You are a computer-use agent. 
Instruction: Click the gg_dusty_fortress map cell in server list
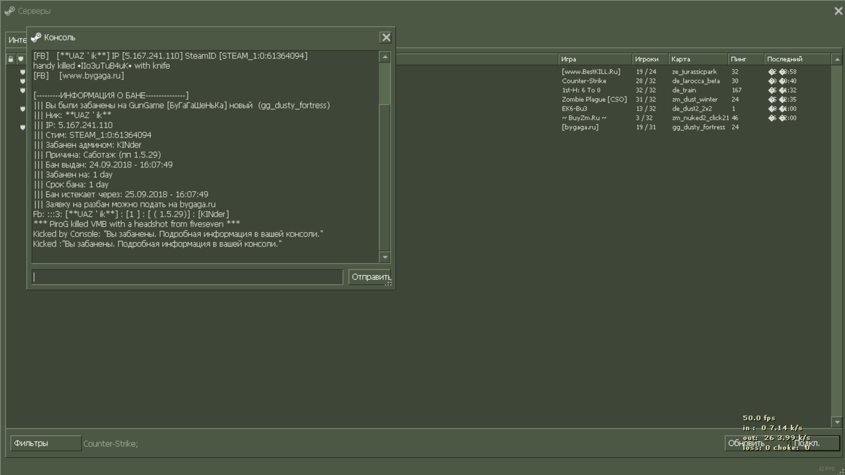pos(698,127)
